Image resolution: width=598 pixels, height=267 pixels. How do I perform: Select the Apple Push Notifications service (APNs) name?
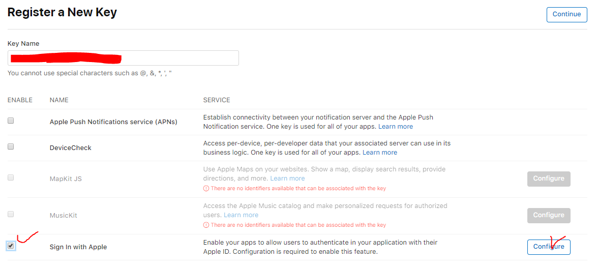113,122
